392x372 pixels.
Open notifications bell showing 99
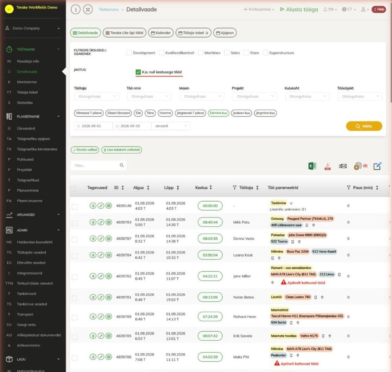point(330,10)
